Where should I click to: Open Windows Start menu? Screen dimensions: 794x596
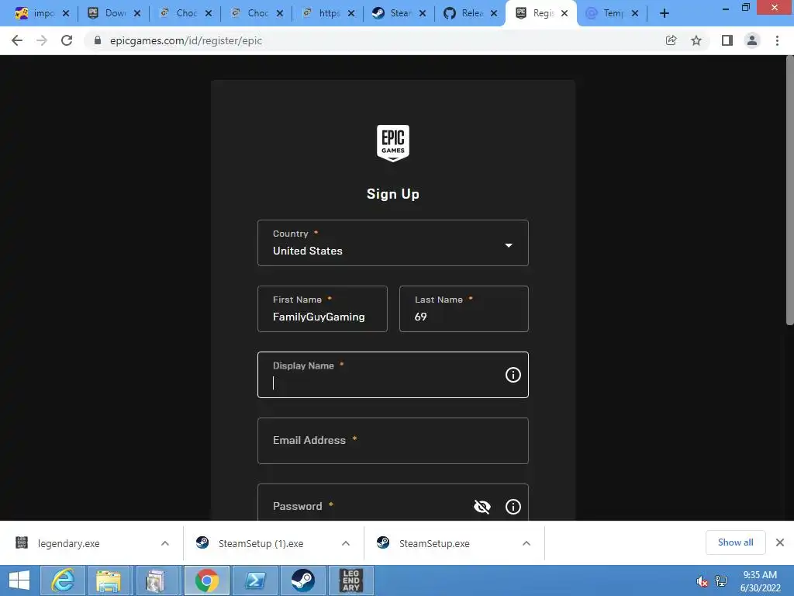pyautogui.click(x=19, y=580)
